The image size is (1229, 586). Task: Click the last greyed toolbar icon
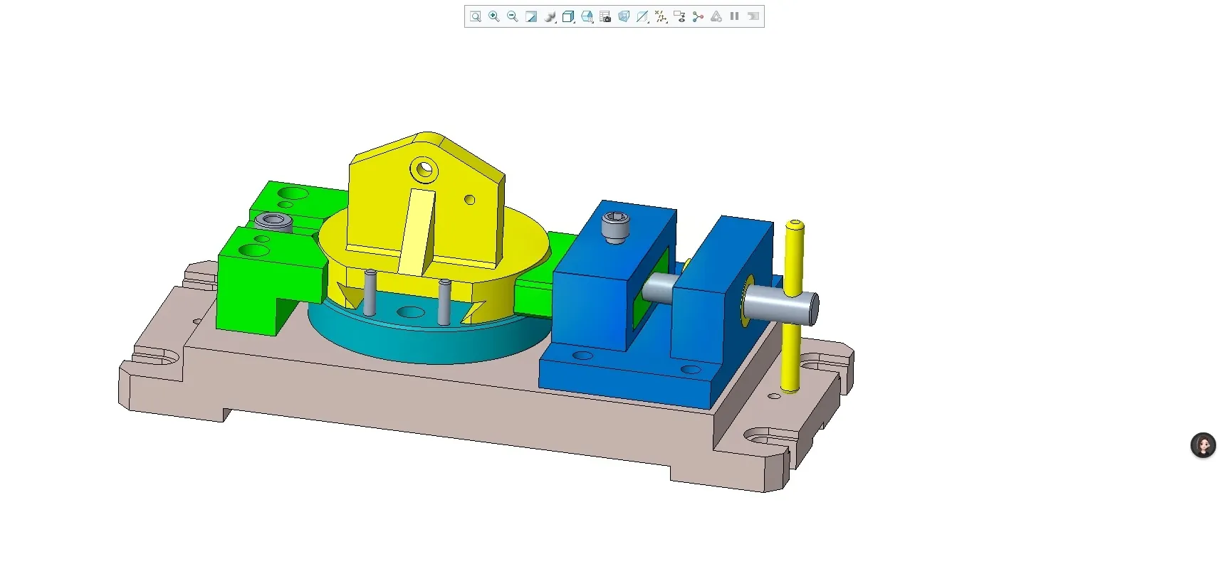753,16
